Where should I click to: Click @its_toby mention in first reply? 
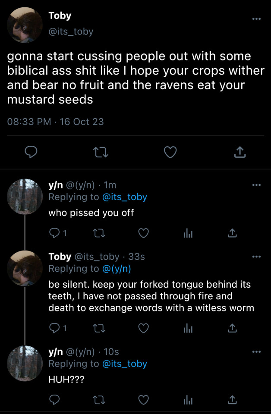[x=124, y=197]
